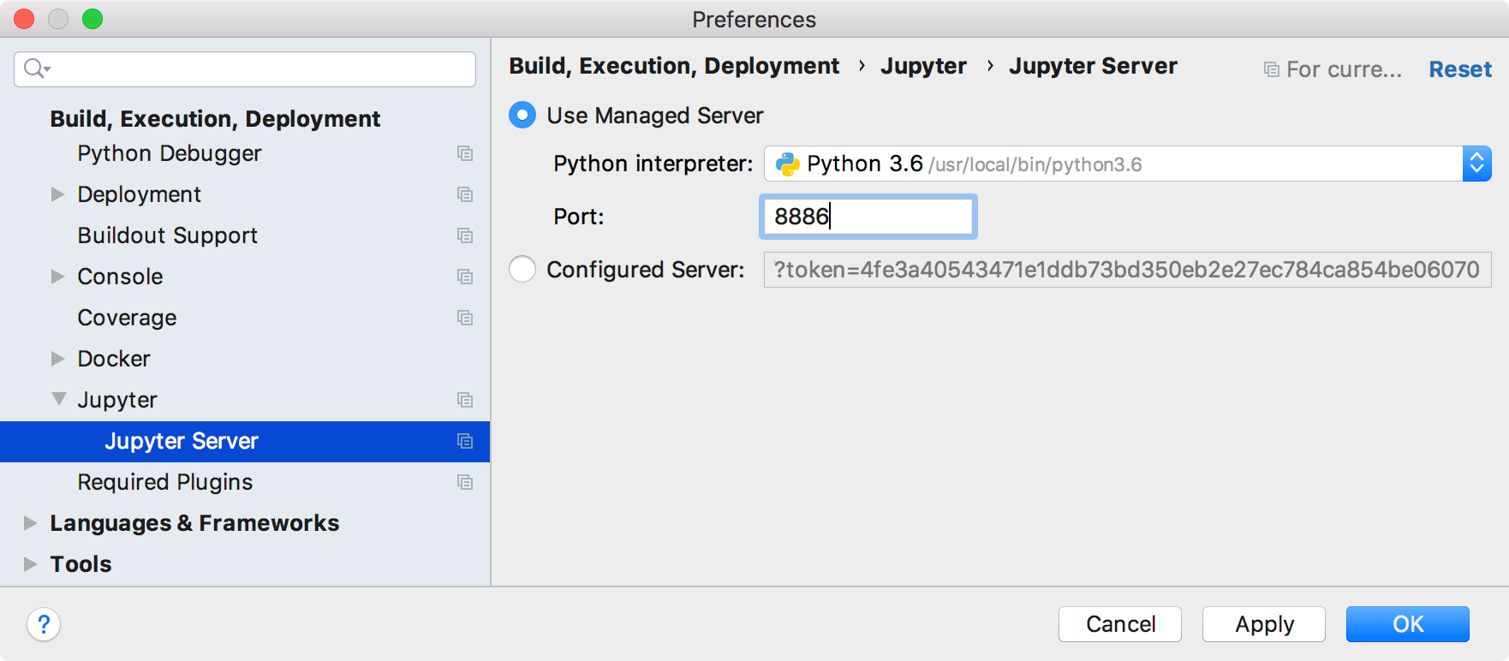
Task: Click the 'Python interpreter:' label
Action: point(653,164)
